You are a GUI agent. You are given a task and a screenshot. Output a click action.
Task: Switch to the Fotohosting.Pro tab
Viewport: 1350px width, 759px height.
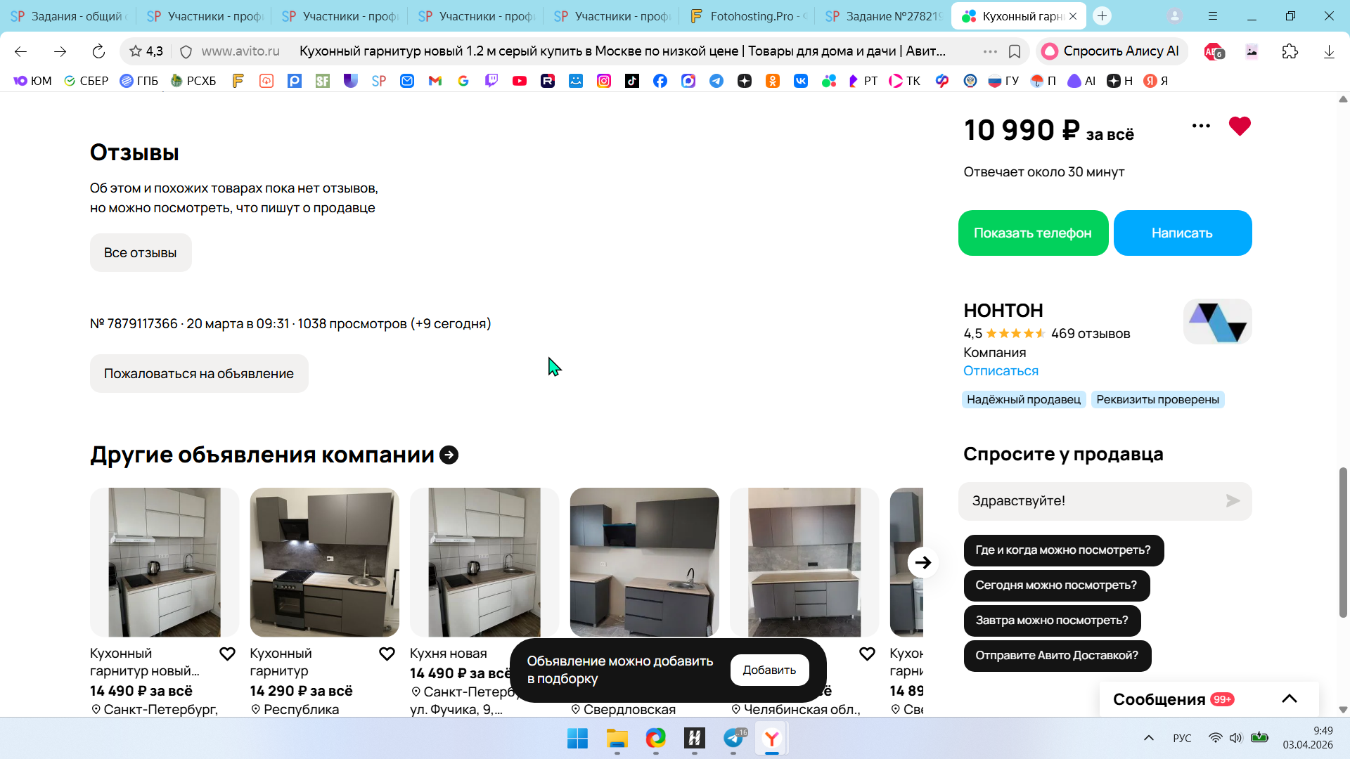point(749,15)
